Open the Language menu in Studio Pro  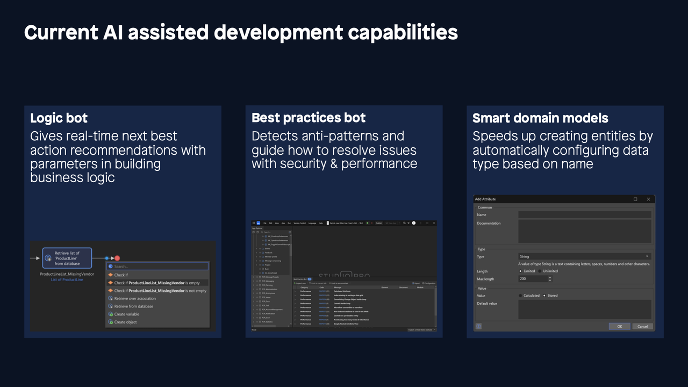click(312, 223)
